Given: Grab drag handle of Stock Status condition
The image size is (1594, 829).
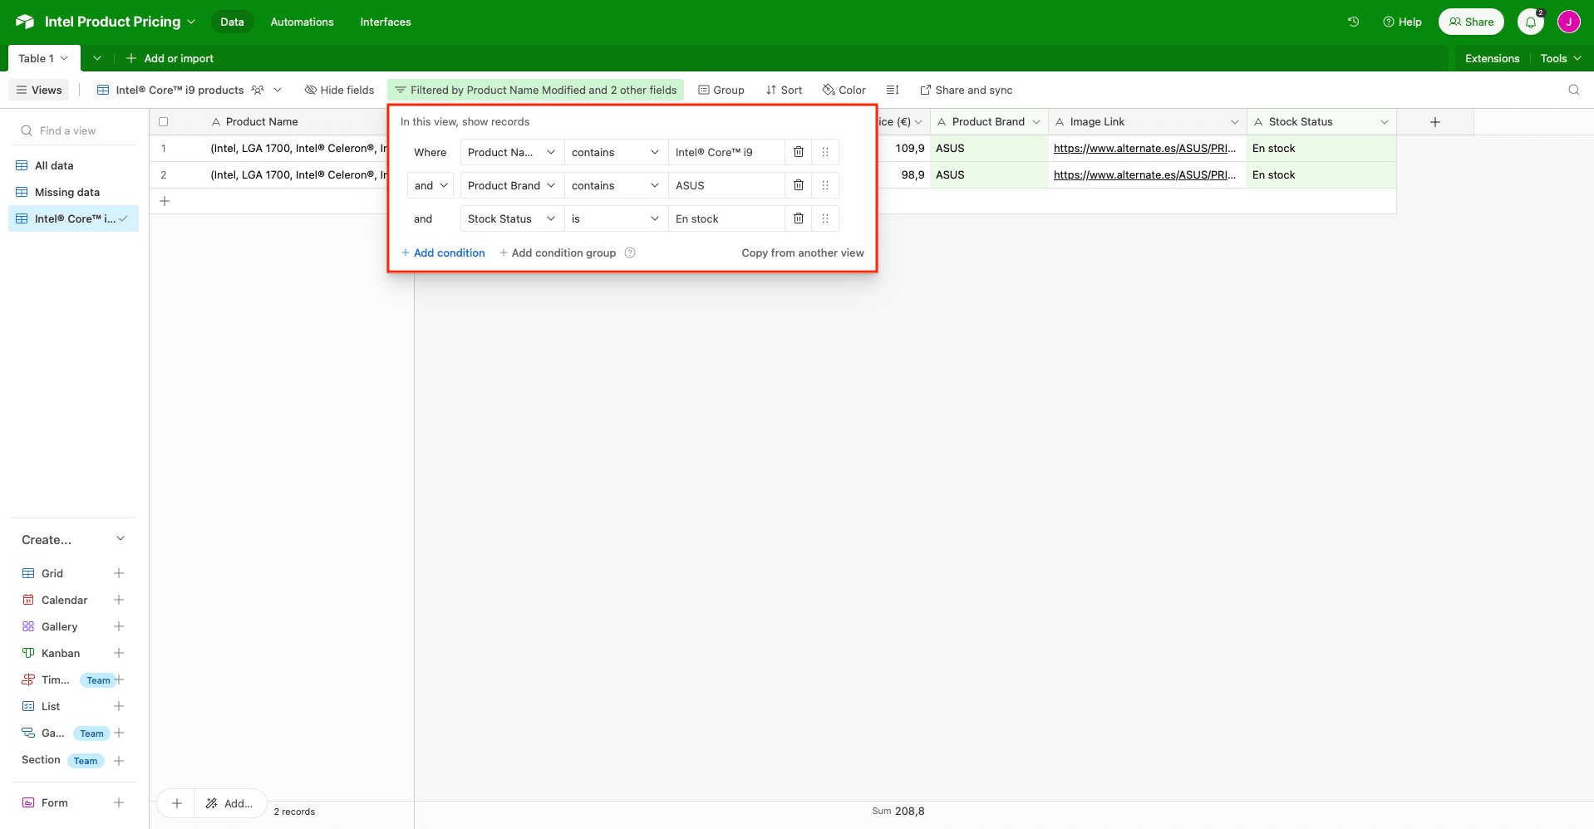Looking at the screenshot, I should coord(824,218).
